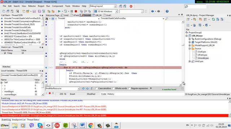This screenshot has height=129, width=231.
Task: Switch to the UField editor tab
Action: pyautogui.click(x=75, y=15)
